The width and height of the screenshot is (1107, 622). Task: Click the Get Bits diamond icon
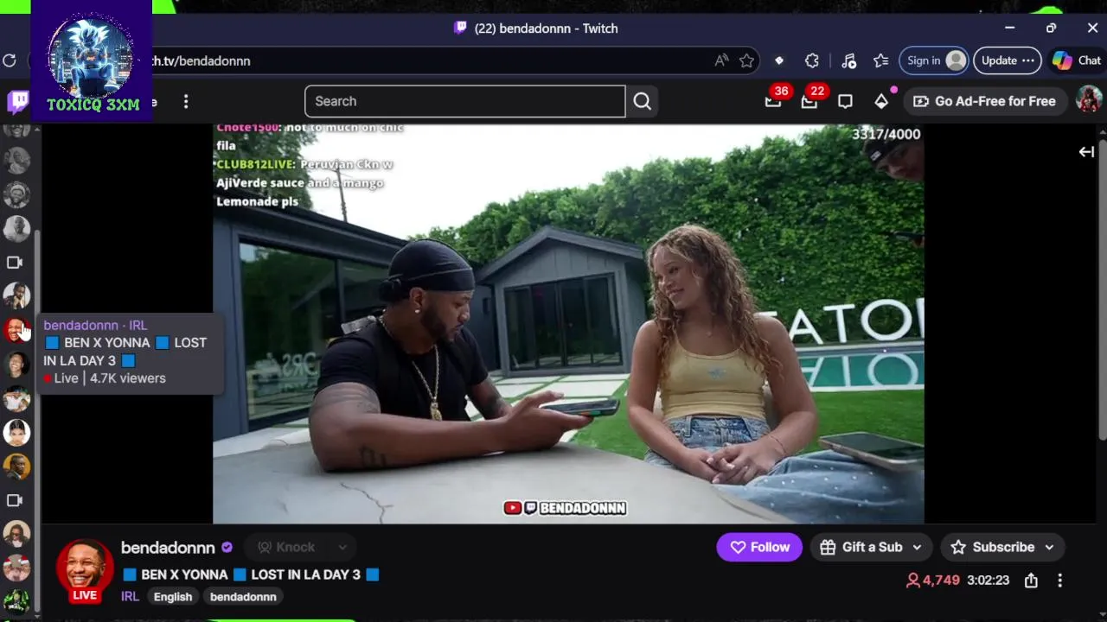coord(881,101)
